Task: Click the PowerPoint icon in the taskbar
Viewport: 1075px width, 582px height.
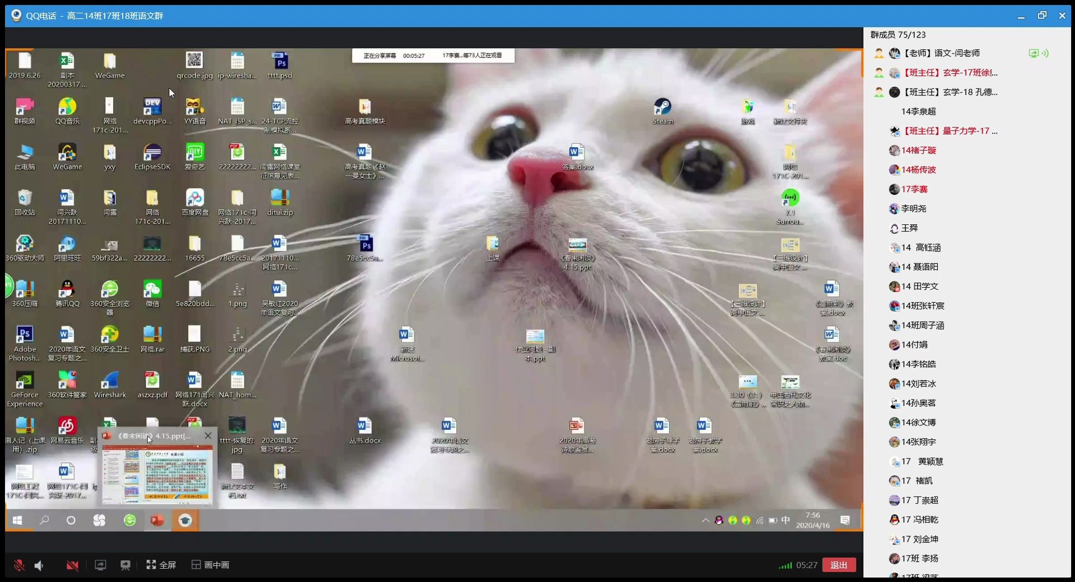Action: [x=157, y=520]
